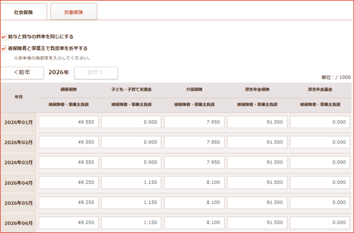Image resolution: width=354 pixels, height=233 pixels.
Task: Edit 厚生年金保険 rate for 2026年04月
Action: click(x=257, y=182)
